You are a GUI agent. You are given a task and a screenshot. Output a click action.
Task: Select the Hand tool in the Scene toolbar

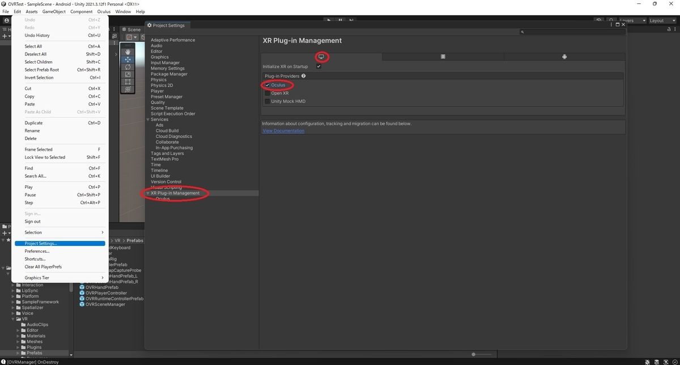tap(127, 53)
